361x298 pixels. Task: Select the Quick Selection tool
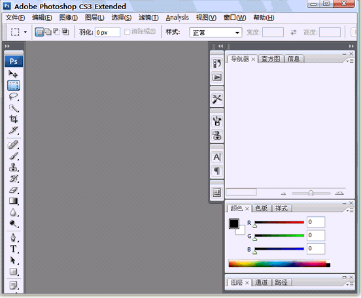tap(13, 108)
